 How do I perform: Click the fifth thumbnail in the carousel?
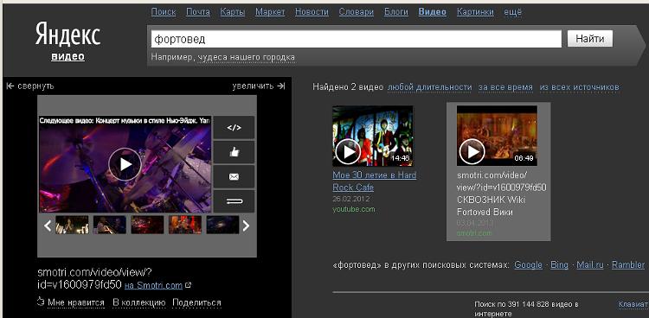pos(222,225)
